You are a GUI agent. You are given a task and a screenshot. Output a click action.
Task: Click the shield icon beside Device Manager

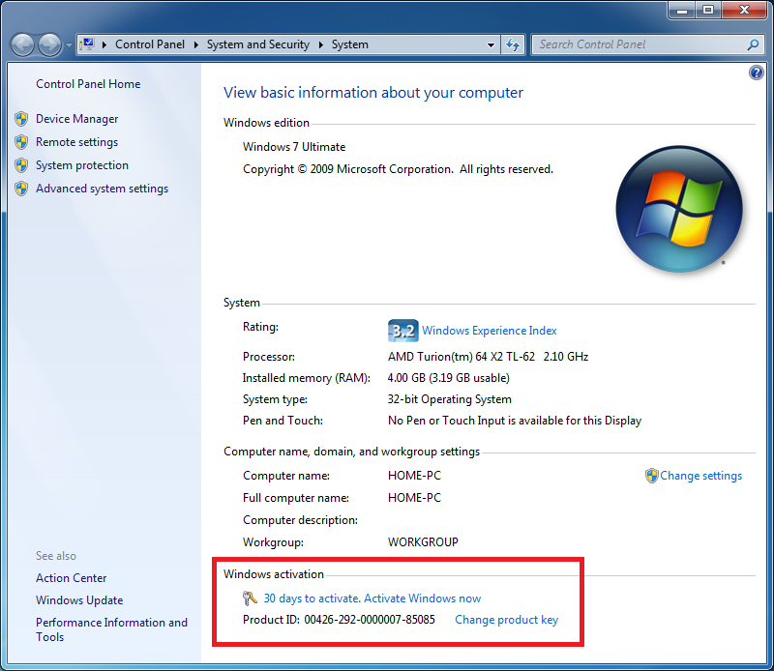21,119
